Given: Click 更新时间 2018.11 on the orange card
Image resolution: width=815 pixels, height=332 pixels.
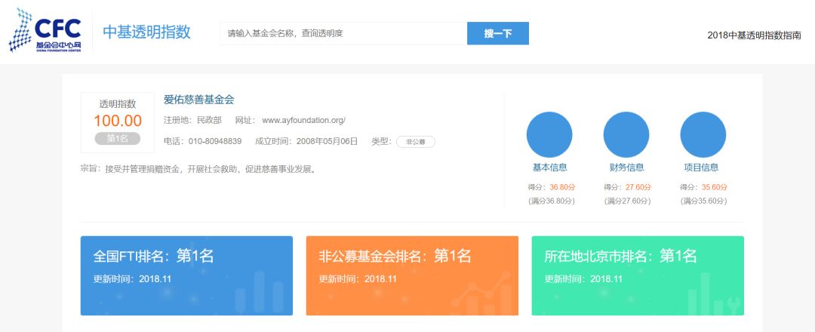Looking at the screenshot, I should (358, 279).
